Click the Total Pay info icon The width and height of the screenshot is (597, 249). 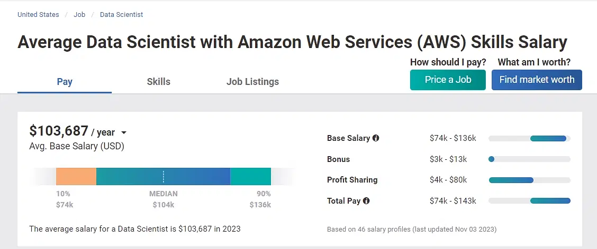click(x=366, y=201)
